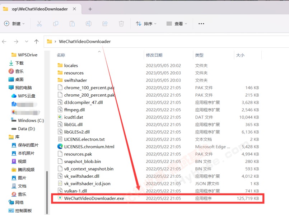Expand breadcrumb chevron before WeChatVideoDownloader

click(x=55, y=42)
